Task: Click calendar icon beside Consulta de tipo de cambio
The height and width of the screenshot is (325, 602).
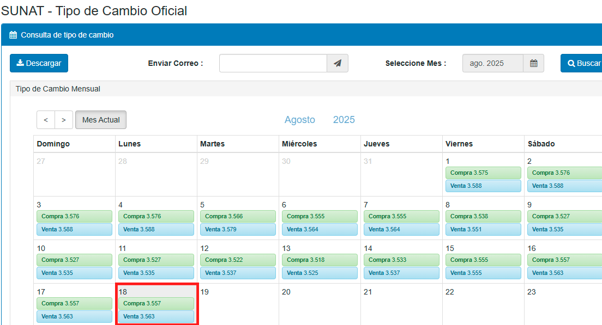Action: 13,35
